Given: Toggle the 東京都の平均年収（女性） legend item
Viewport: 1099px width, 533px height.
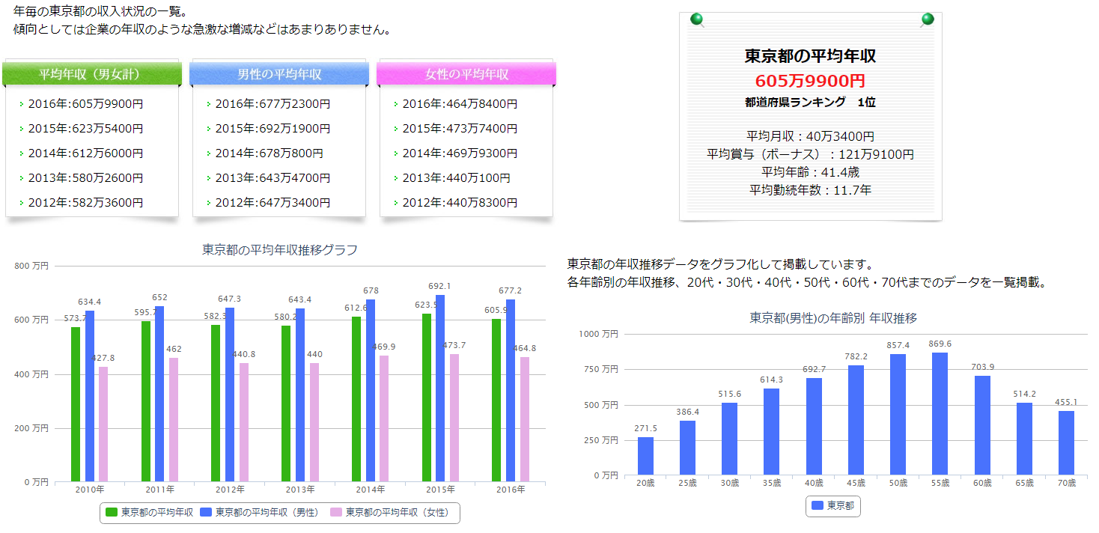Looking at the screenshot, I should pyautogui.click(x=389, y=513).
